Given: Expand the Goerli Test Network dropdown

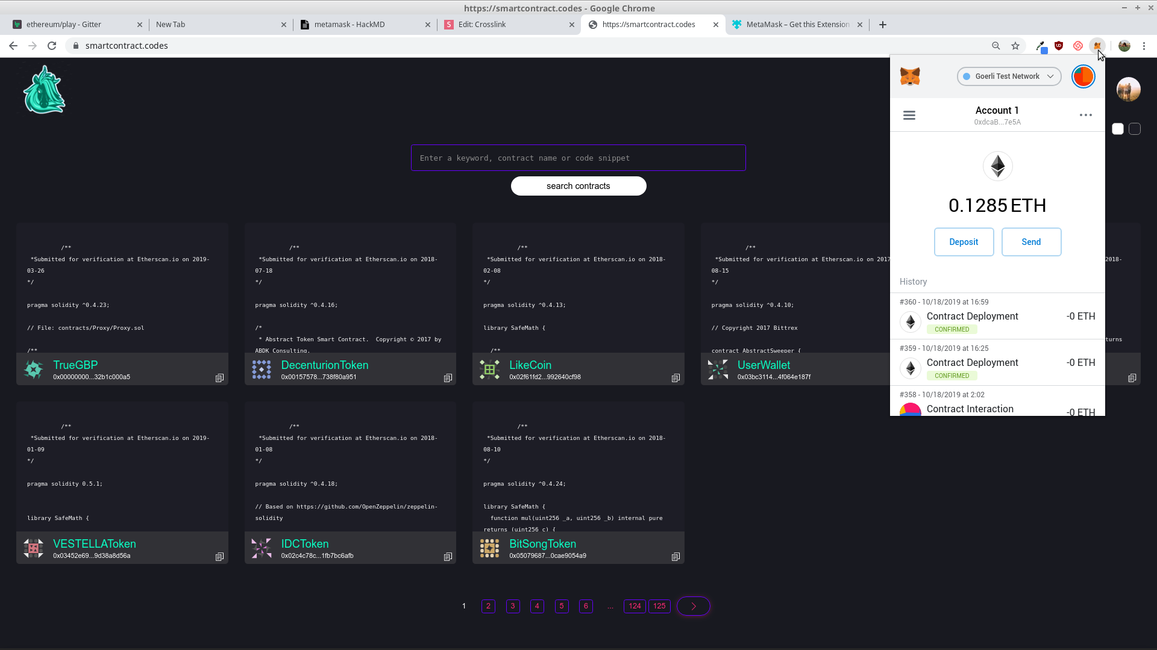Looking at the screenshot, I should click(1009, 76).
